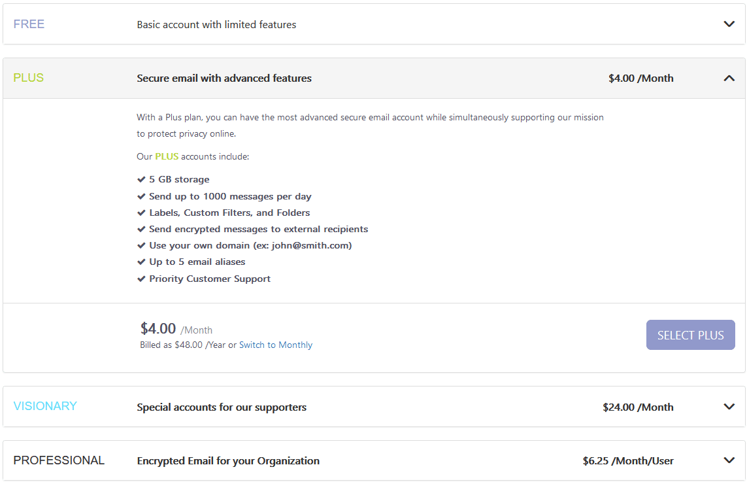Click the checkmark beside 5 GB storage
The image size is (747, 482).
[141, 179]
